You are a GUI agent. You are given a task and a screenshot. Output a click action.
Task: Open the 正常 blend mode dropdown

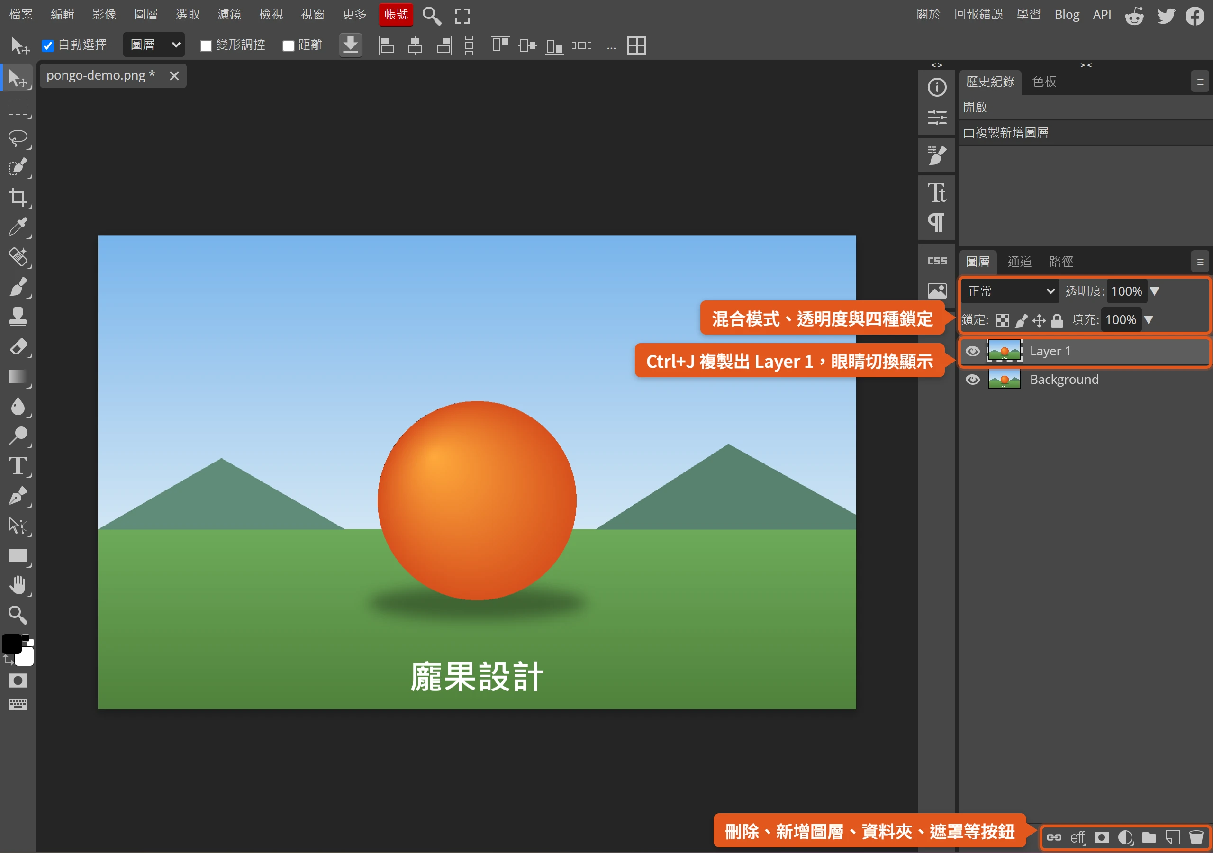coord(1010,291)
